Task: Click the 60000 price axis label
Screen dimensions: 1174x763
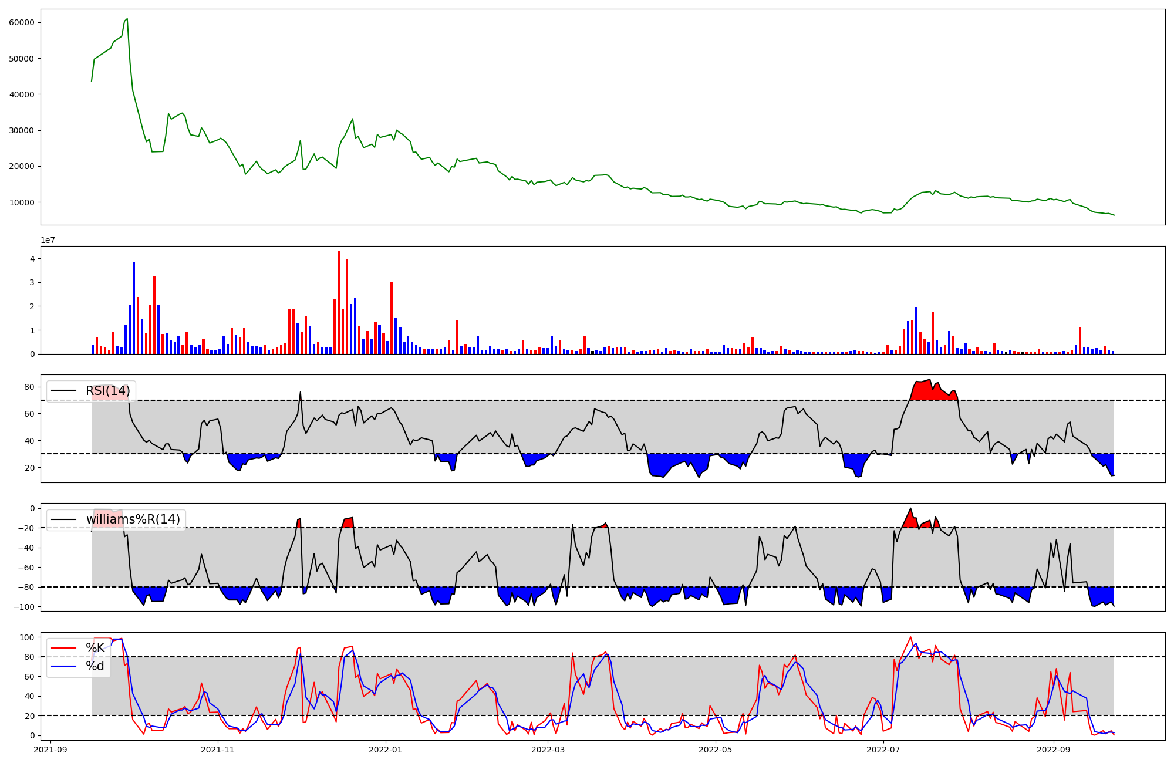Action: click(x=22, y=22)
